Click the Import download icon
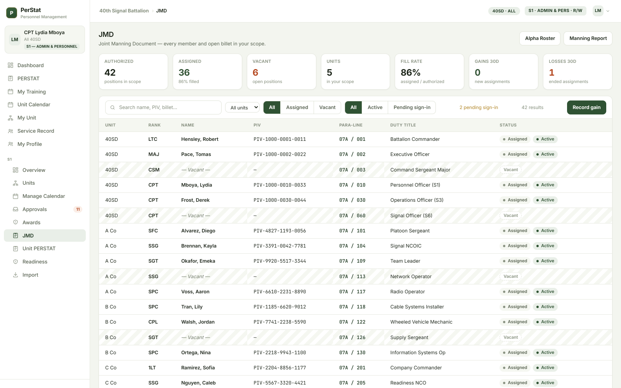621x388 pixels. [x=16, y=275]
